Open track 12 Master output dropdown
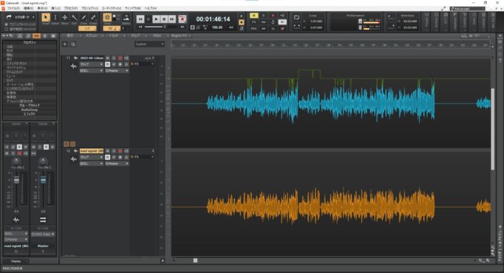The width and height of the screenshot is (504, 273). [x=117, y=164]
